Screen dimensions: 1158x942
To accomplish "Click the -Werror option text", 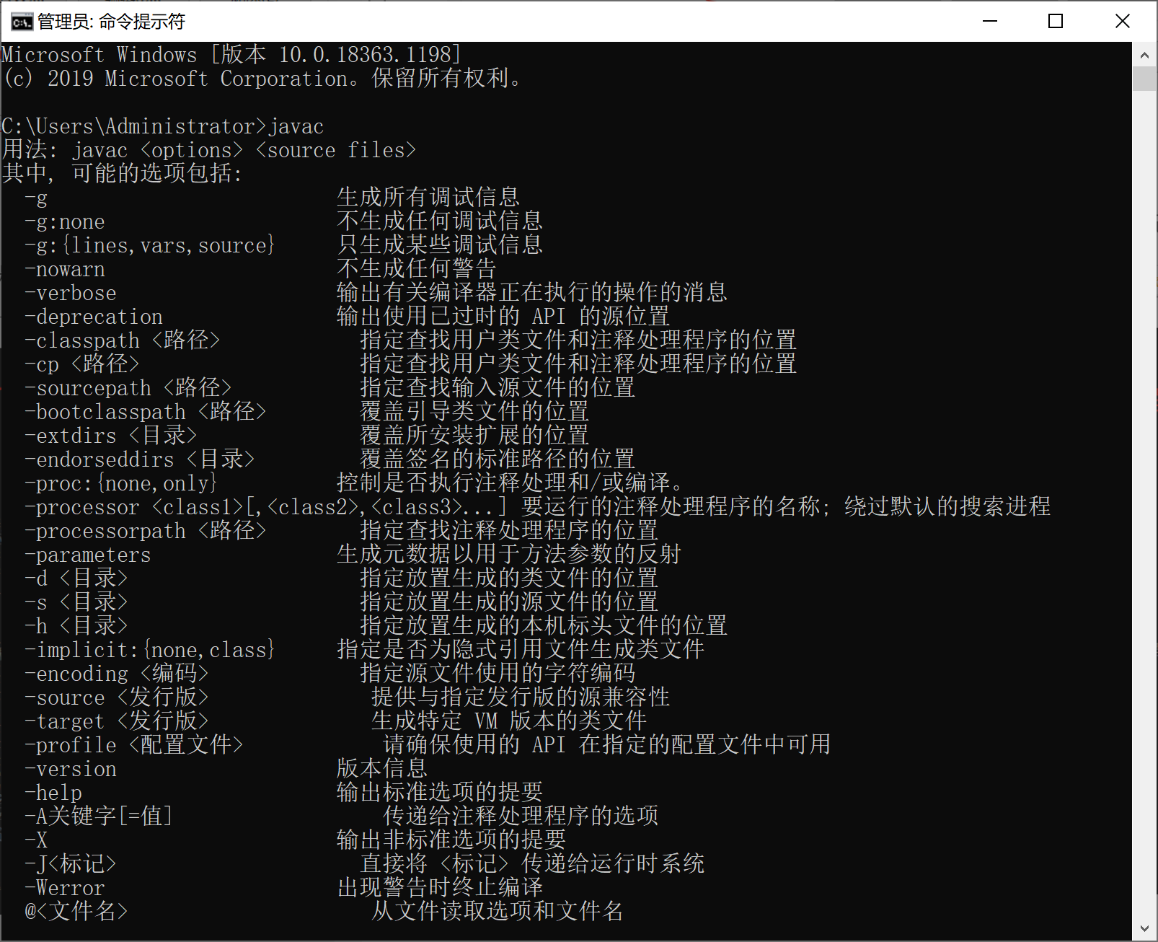I will (65, 888).
